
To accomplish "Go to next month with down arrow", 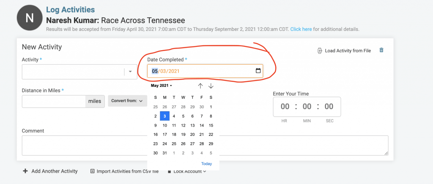I will (x=211, y=86).
